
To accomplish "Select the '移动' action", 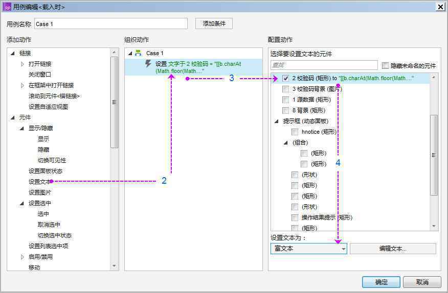I will [34, 267].
